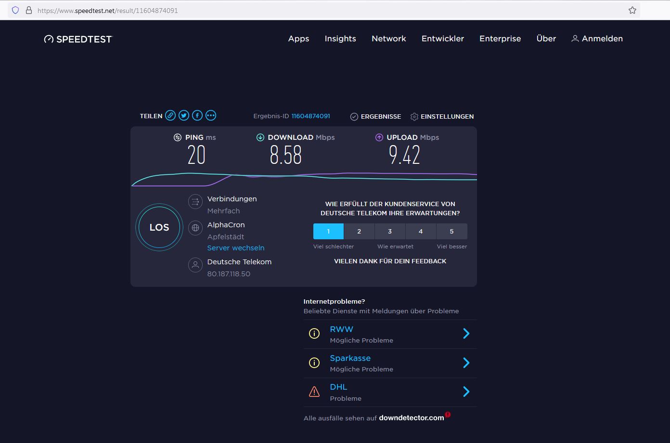
Task: Select rating 3 Wie erwartet
Action: tap(390, 231)
